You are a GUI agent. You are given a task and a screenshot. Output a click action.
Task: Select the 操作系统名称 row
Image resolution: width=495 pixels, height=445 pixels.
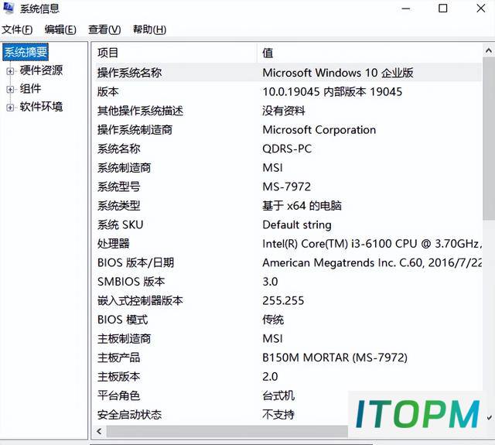[288, 73]
